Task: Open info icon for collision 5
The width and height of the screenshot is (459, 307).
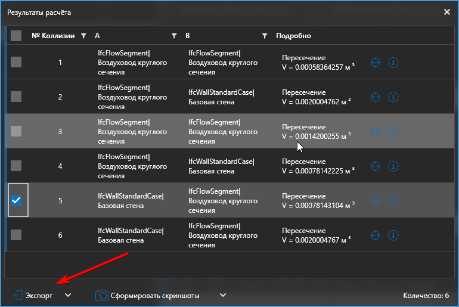Action: 393,200
